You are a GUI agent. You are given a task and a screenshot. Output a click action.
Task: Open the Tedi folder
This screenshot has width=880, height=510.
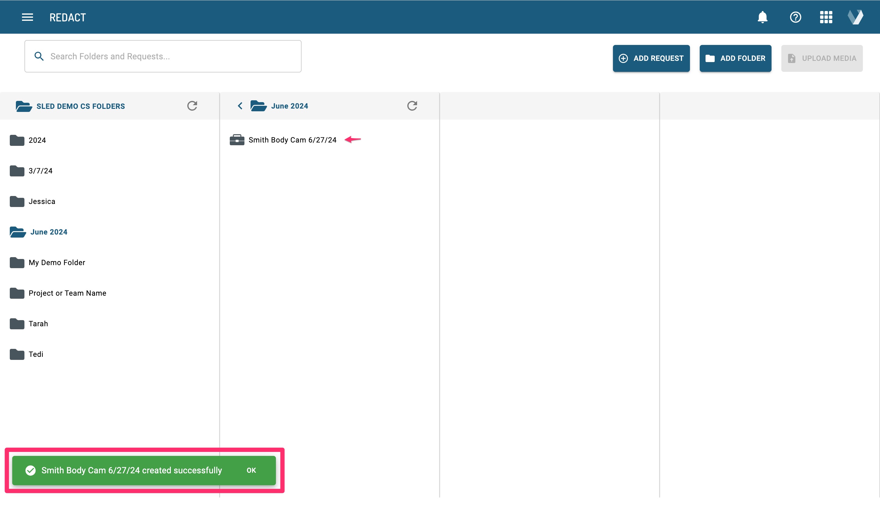[36, 354]
